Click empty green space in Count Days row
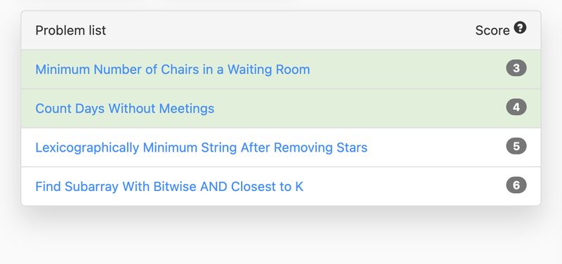The height and width of the screenshot is (264, 562). [358, 108]
